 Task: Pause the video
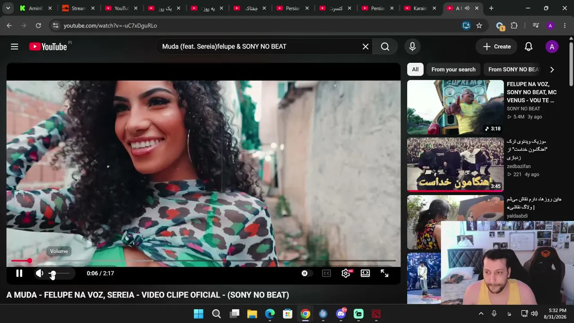[x=19, y=273]
